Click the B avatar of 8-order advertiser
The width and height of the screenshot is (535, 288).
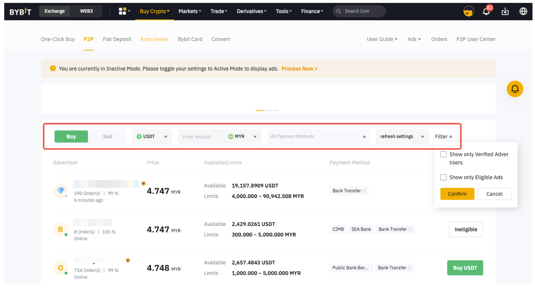(x=61, y=230)
